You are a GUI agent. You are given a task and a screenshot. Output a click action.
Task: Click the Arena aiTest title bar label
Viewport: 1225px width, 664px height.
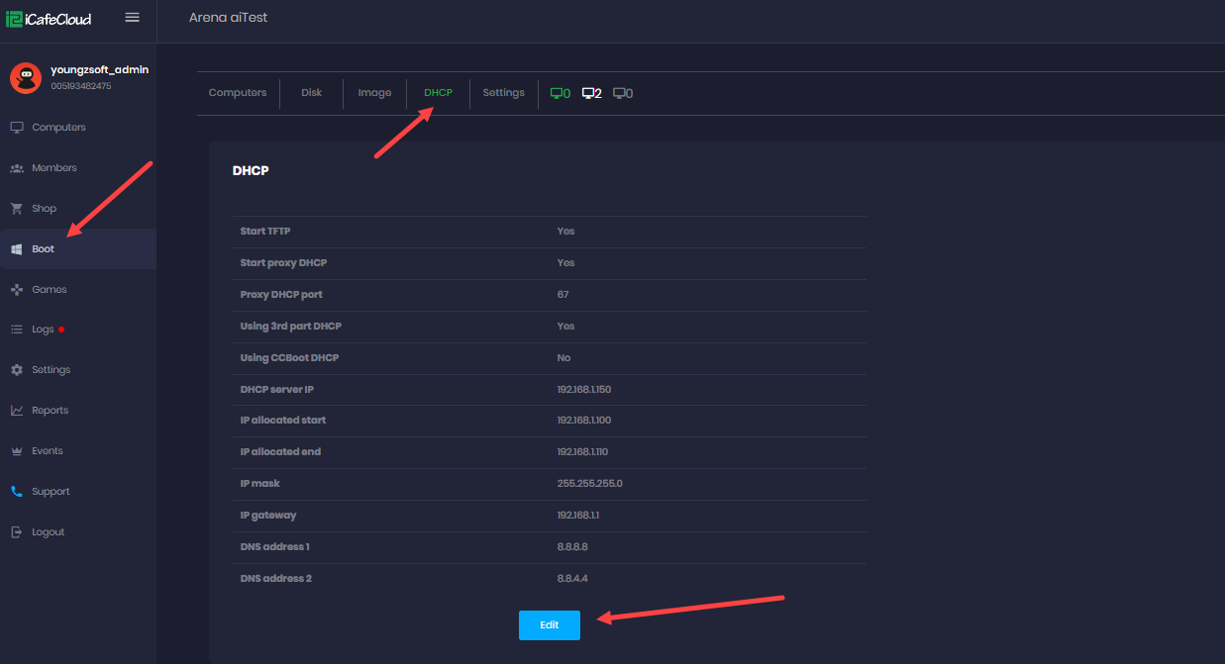[228, 18]
